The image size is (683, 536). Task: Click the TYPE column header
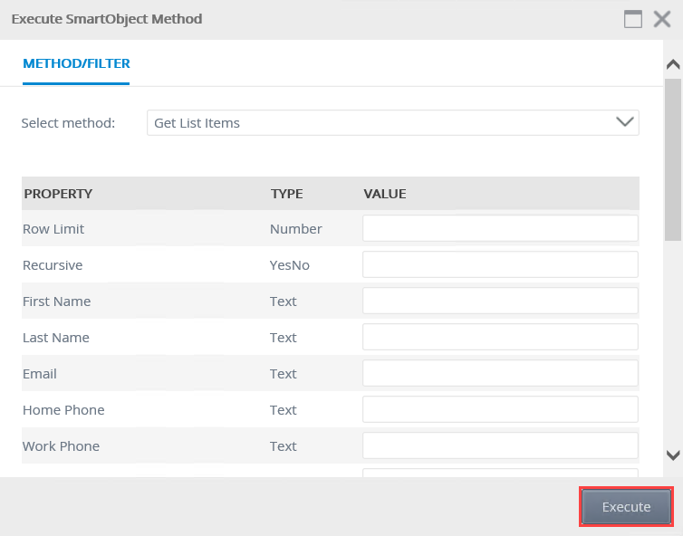pyautogui.click(x=286, y=194)
